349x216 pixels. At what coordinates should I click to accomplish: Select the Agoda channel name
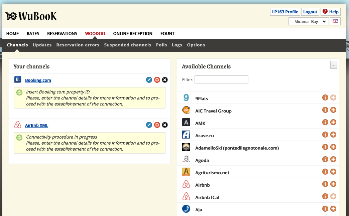(202, 160)
